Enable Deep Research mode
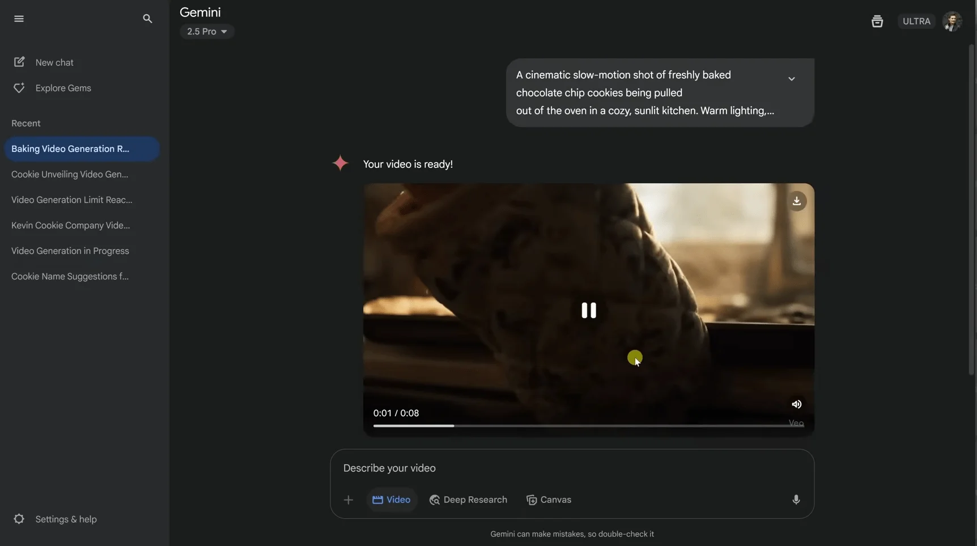This screenshot has height=546, width=977. [468, 500]
